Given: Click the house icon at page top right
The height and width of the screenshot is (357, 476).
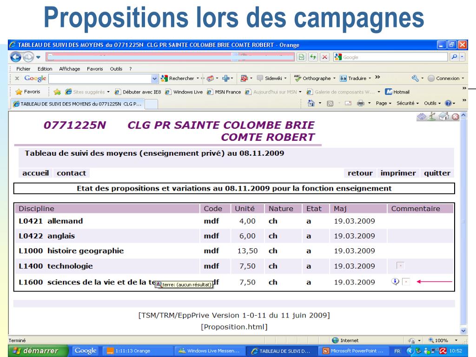Looking at the screenshot, I should coord(444,116).
